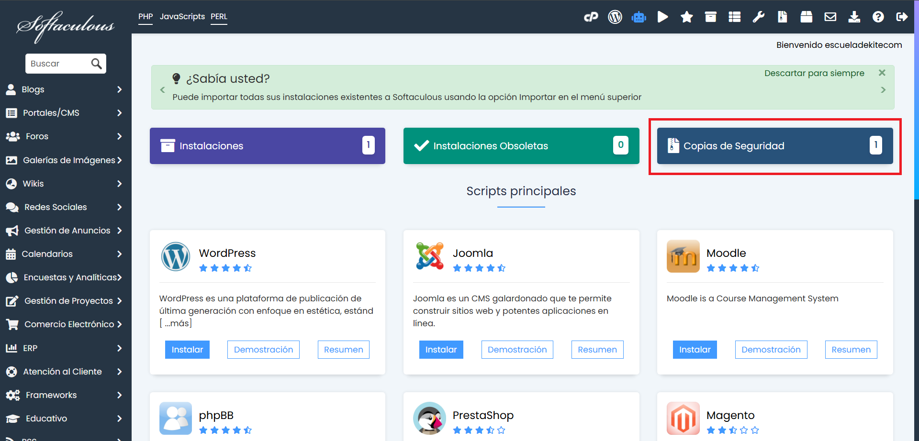
Task: Expand Gestión de Anuncios category
Action: pyautogui.click(x=66, y=231)
